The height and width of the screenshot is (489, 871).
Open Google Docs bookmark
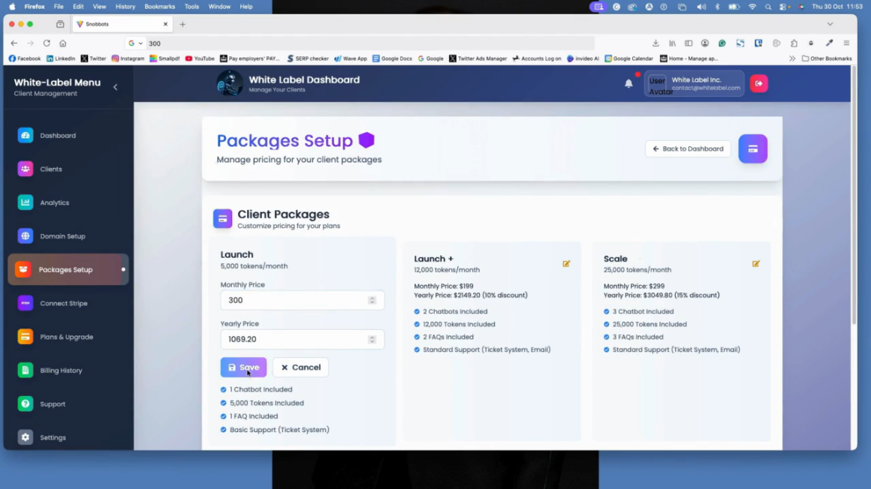(x=392, y=58)
